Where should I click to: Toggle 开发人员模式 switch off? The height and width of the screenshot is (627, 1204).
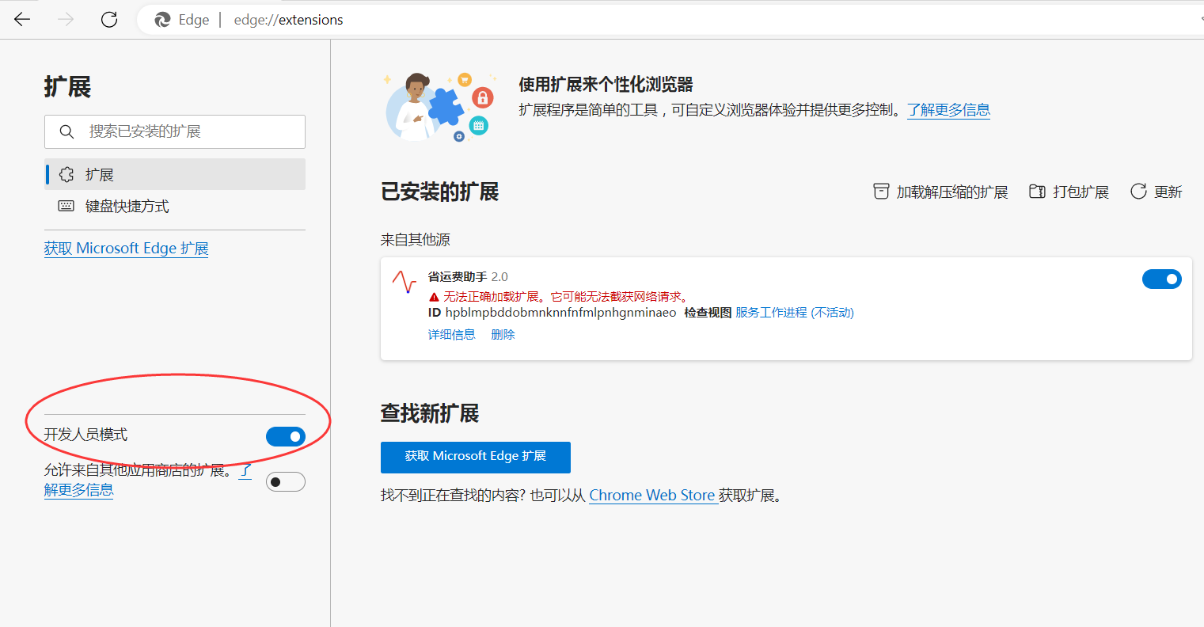(285, 436)
